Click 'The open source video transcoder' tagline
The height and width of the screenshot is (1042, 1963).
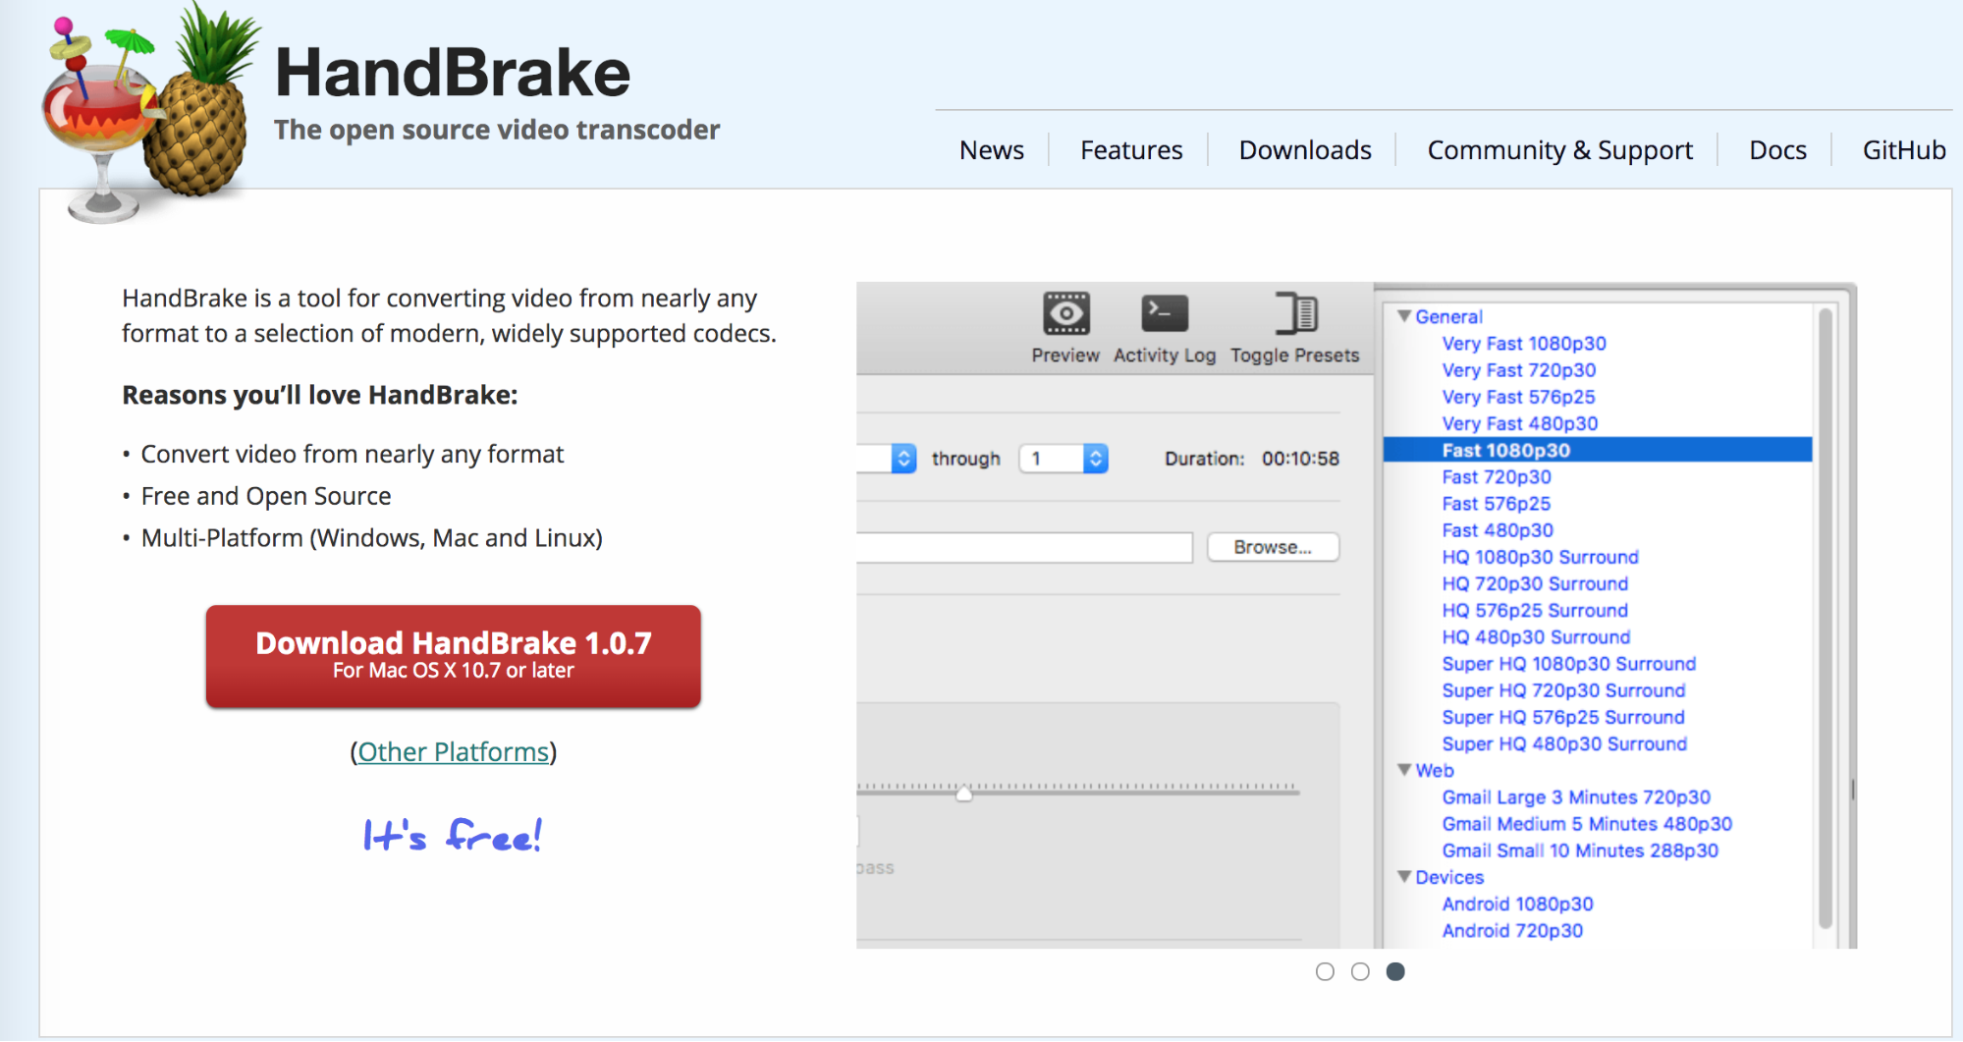(x=497, y=130)
